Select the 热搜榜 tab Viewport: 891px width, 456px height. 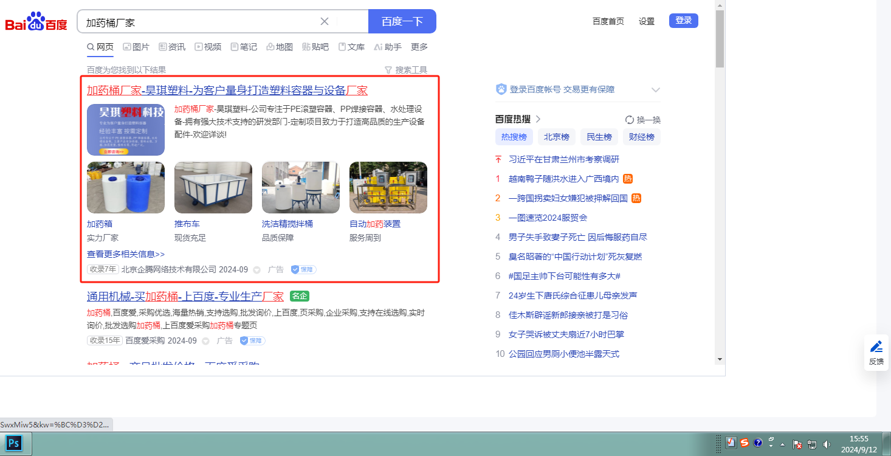click(514, 137)
